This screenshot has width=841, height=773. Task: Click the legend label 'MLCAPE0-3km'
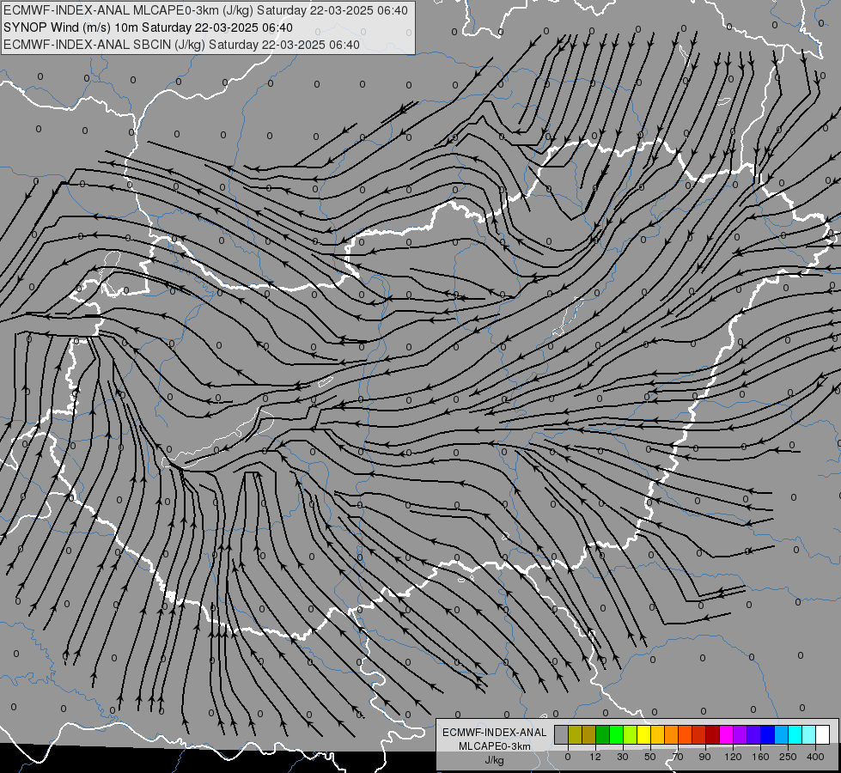(495, 746)
